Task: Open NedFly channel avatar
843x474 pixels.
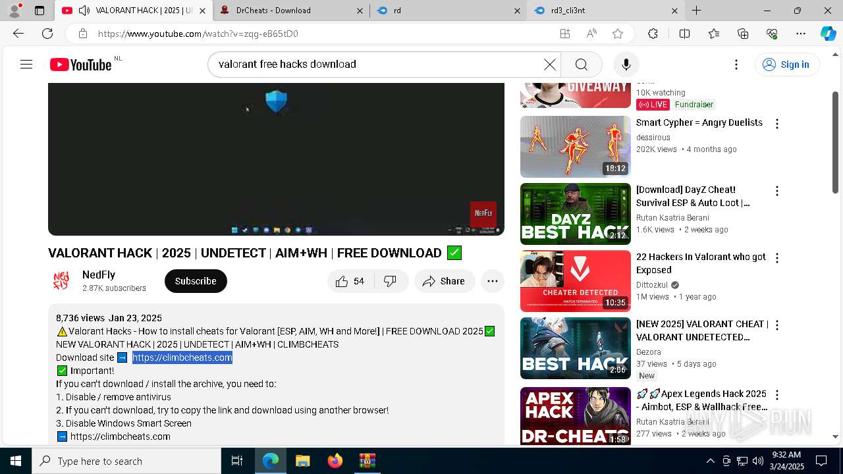Action: [x=61, y=281]
